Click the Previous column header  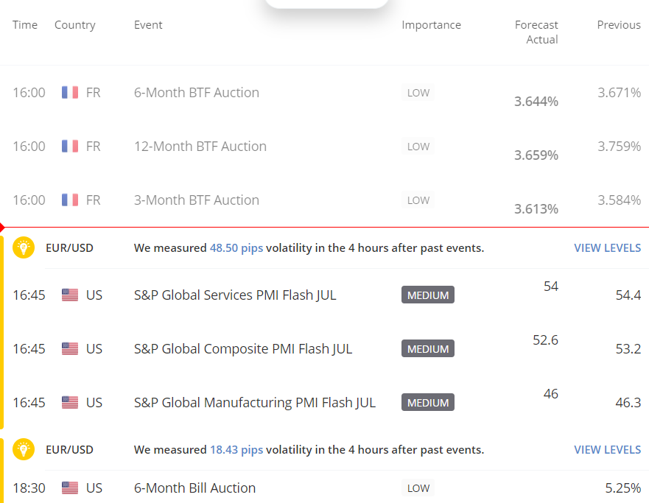(x=618, y=25)
